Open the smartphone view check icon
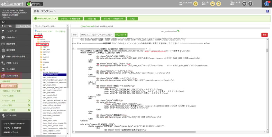 point(219,4)
